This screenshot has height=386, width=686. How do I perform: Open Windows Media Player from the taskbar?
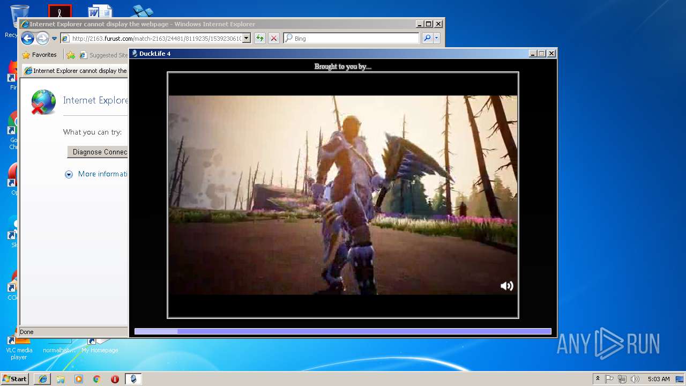click(x=79, y=379)
